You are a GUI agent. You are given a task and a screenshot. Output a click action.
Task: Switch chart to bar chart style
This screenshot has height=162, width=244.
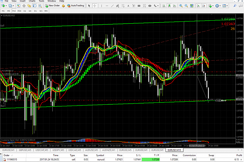(164, 6)
